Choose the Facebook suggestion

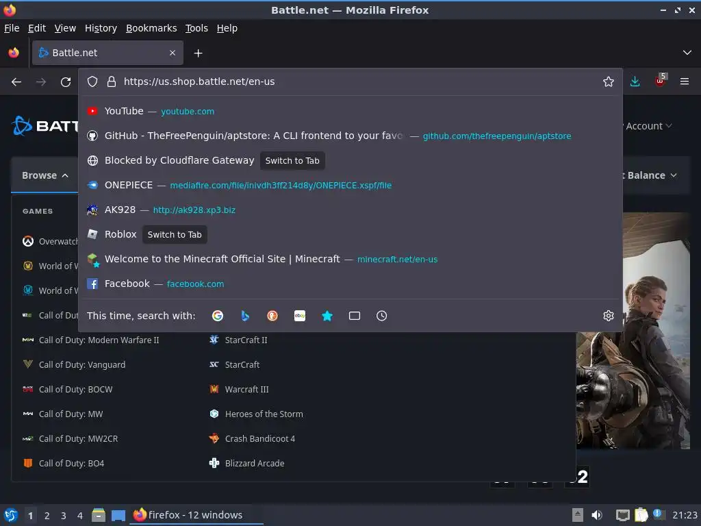350,284
